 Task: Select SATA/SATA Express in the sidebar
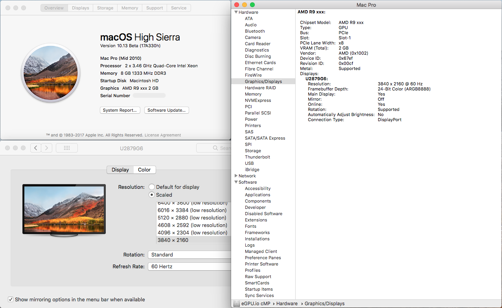[x=265, y=138]
